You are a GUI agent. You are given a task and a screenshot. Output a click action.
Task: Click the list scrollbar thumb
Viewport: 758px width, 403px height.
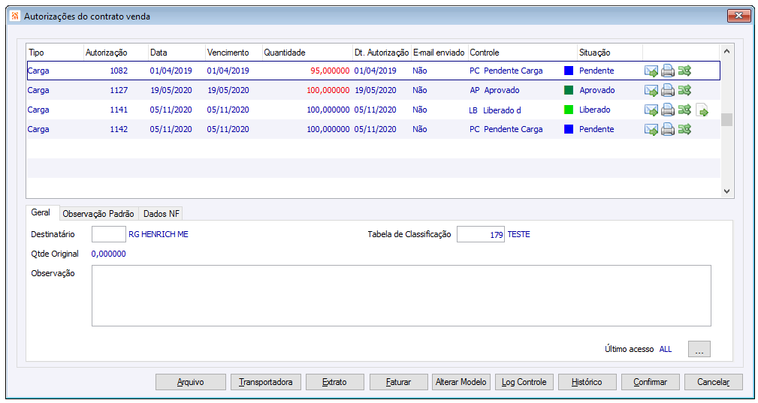tap(726, 119)
